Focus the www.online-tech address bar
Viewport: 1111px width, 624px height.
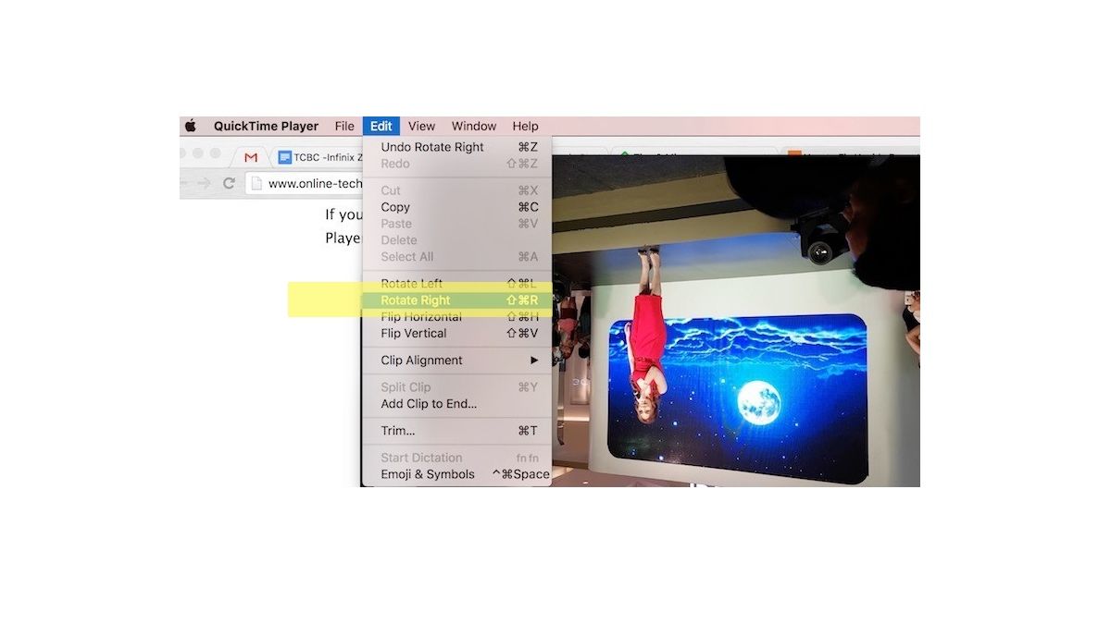pyautogui.click(x=306, y=183)
